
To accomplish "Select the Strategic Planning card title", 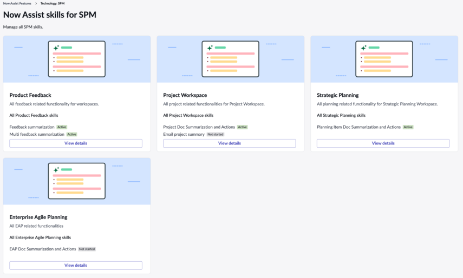I will [338, 95].
